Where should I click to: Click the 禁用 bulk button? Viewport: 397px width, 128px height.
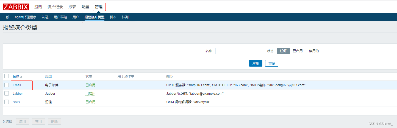point(38,121)
